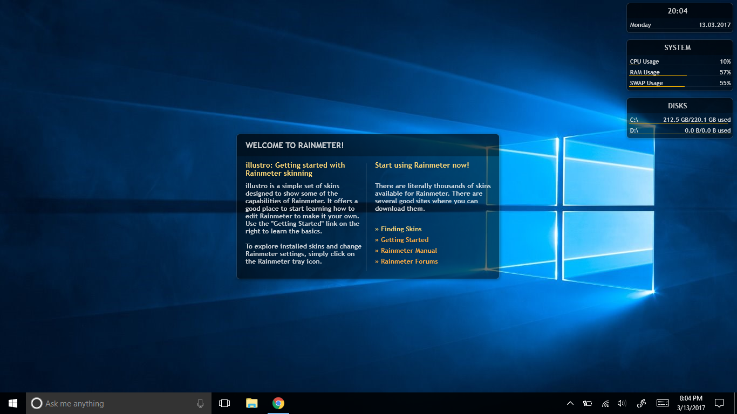Click the RAM Usage orange bar

point(658,75)
